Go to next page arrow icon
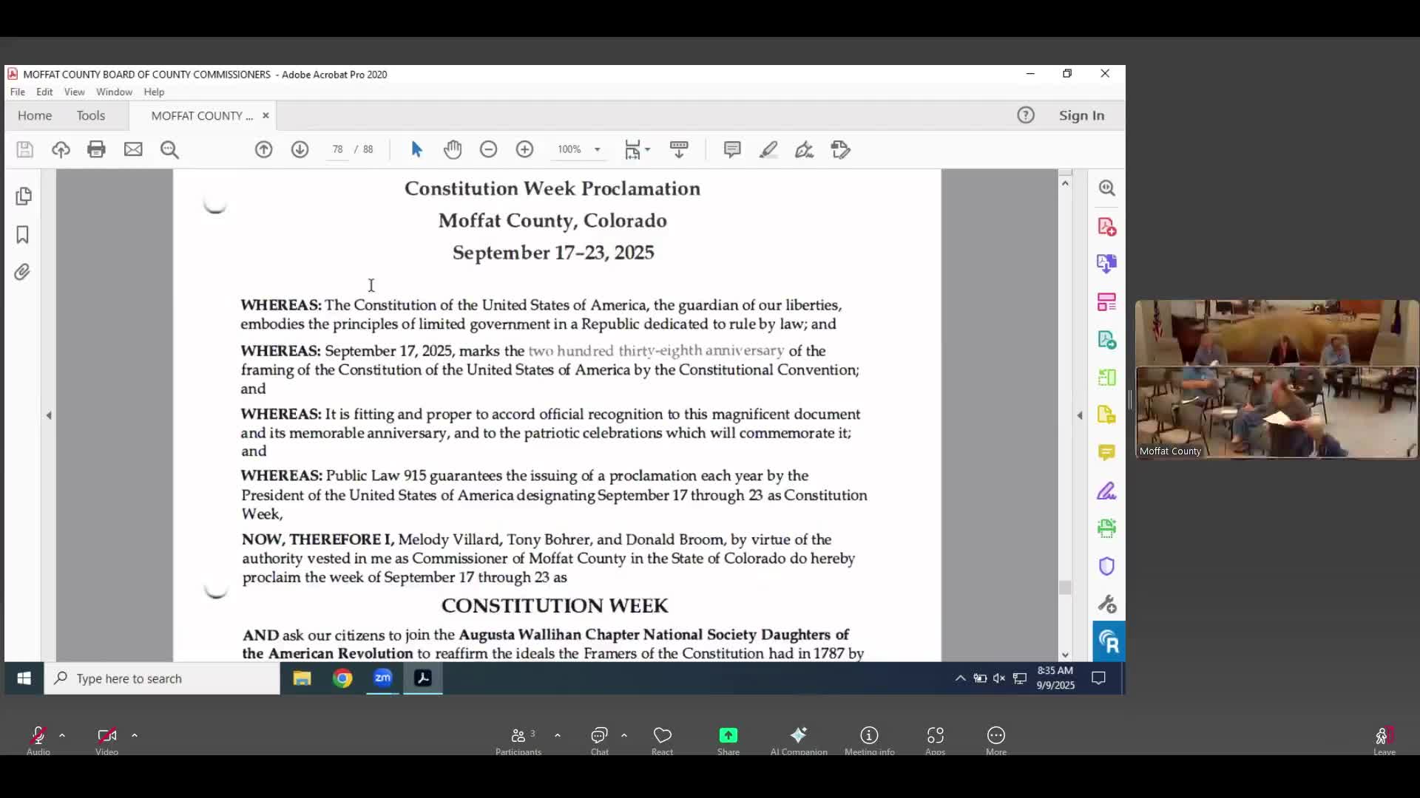The width and height of the screenshot is (1420, 798). coord(300,149)
